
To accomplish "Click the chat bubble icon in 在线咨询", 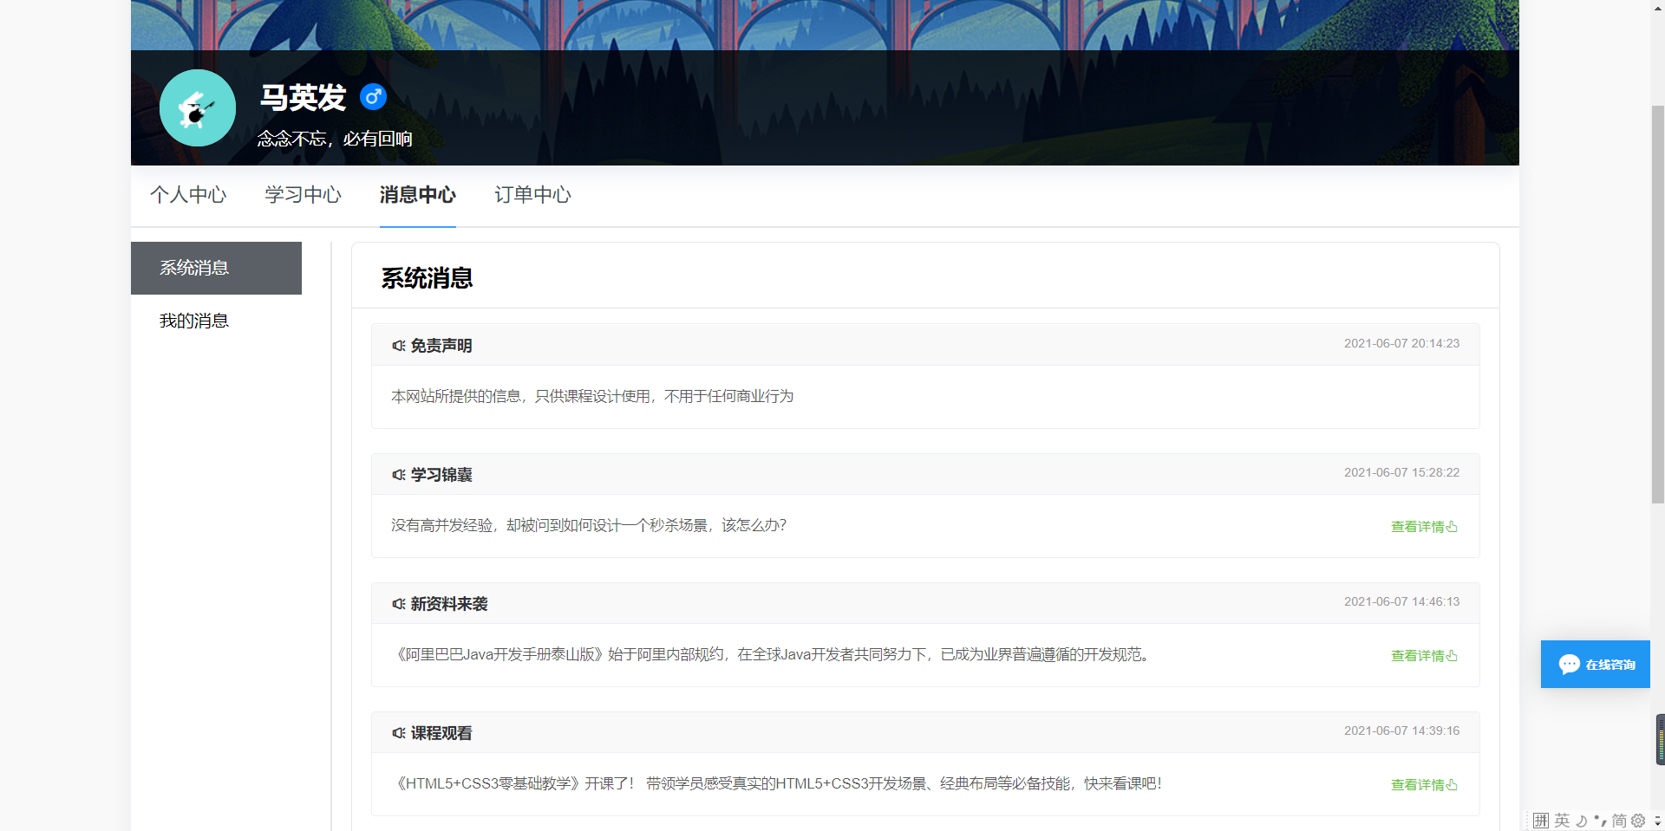I will 1569,665.
